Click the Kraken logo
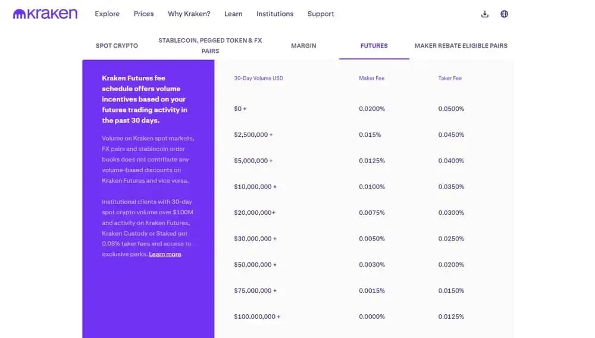 [45, 14]
